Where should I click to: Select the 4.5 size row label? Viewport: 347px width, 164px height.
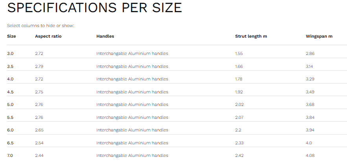10,92
